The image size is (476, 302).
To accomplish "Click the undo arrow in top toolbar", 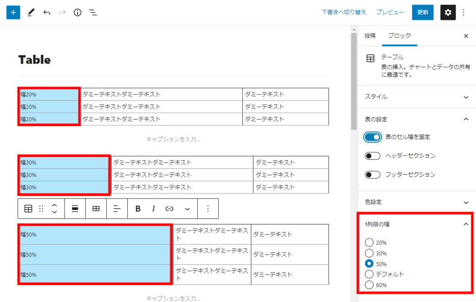I will point(46,13).
